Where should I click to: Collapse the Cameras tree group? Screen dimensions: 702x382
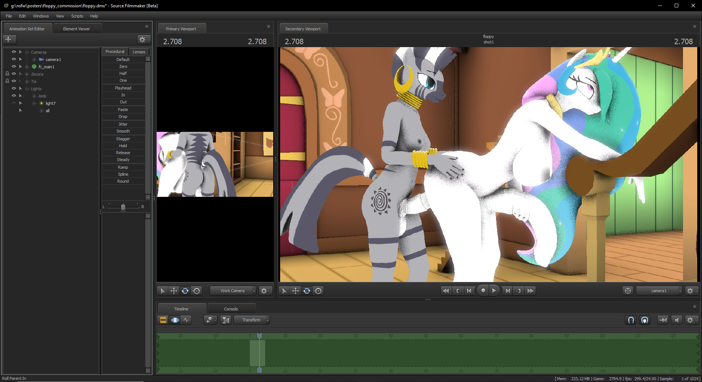tap(27, 52)
